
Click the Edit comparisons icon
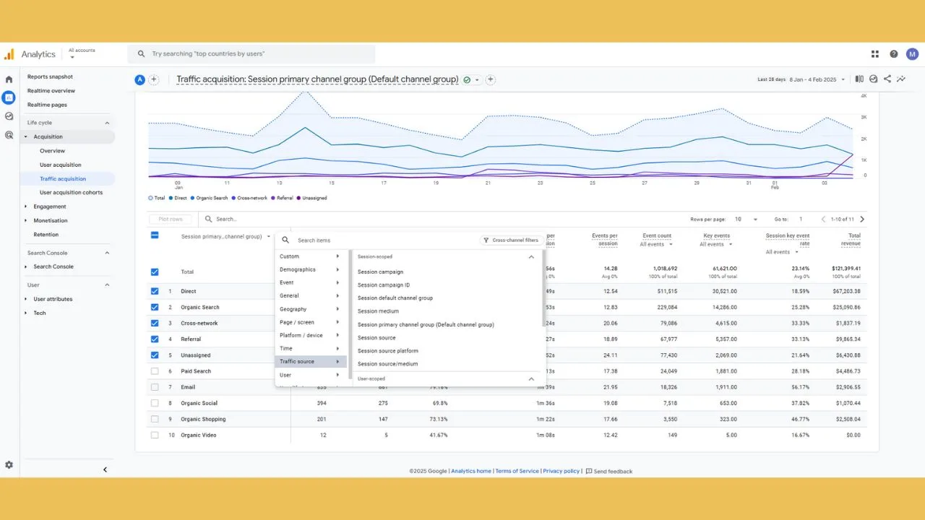(x=859, y=79)
